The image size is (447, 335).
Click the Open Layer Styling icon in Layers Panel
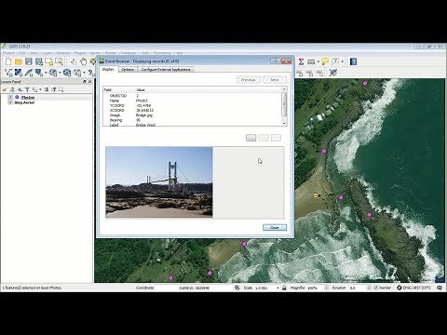coord(5,89)
